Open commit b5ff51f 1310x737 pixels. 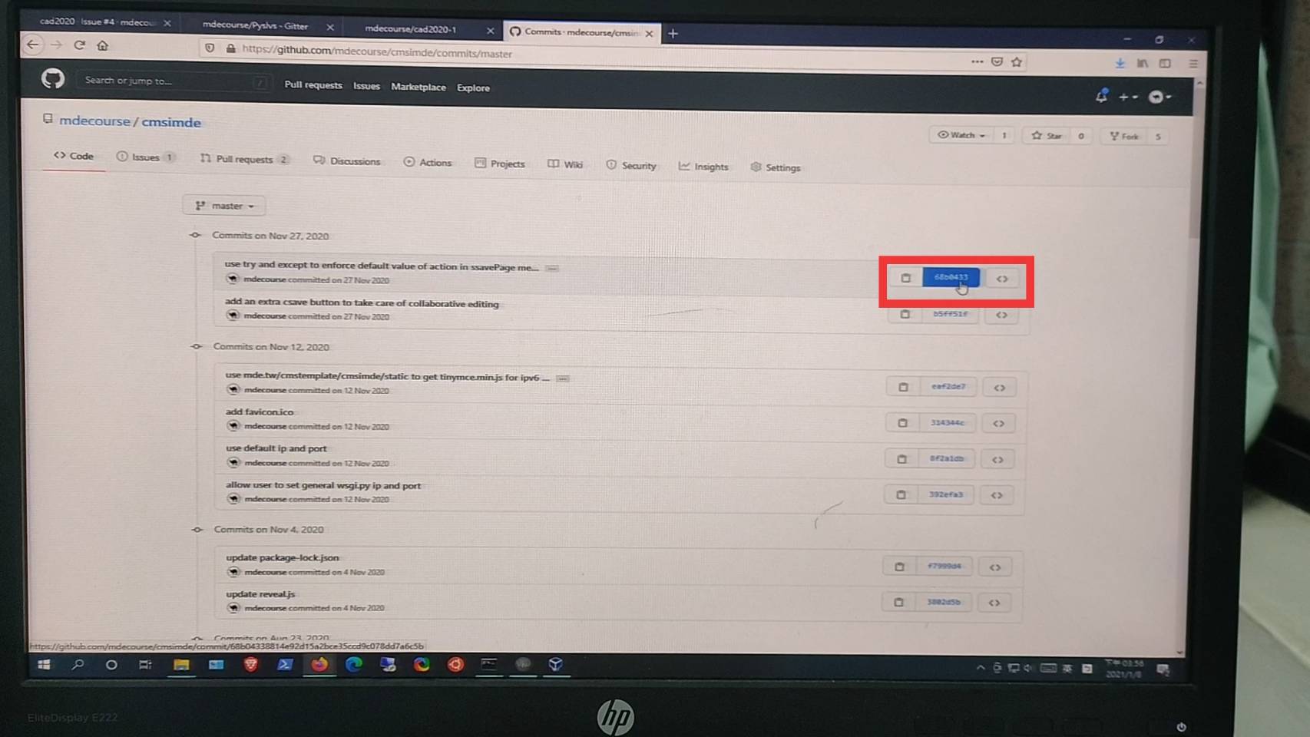(x=950, y=314)
